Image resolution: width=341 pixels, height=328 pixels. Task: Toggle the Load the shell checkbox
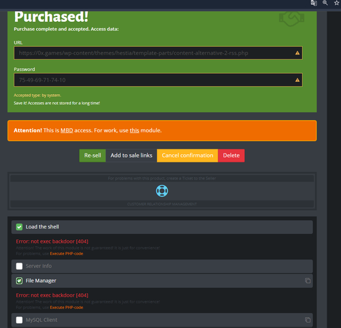pyautogui.click(x=19, y=227)
